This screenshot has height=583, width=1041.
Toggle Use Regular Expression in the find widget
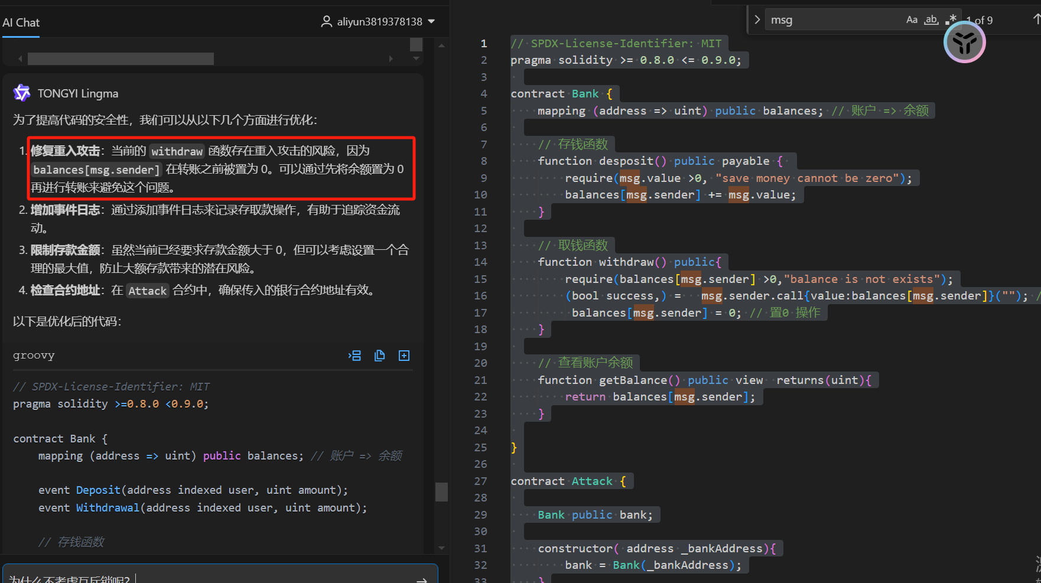pos(950,20)
